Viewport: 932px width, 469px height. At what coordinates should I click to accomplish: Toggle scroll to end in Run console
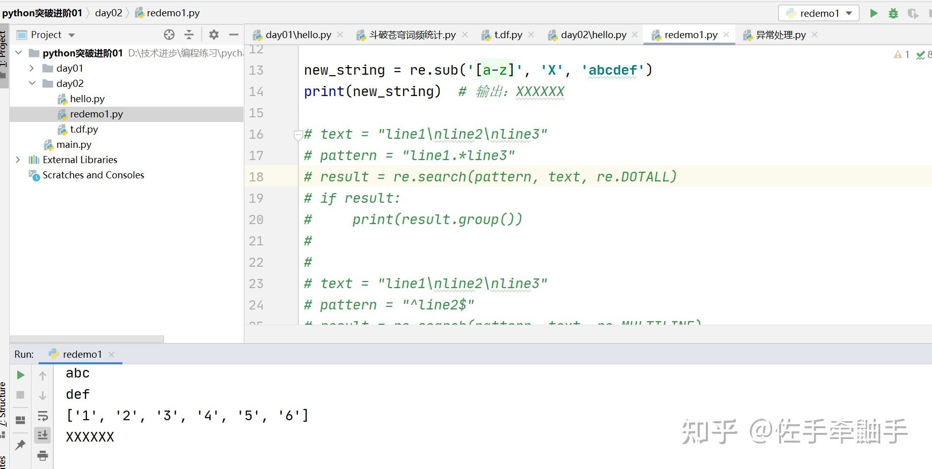[43, 435]
